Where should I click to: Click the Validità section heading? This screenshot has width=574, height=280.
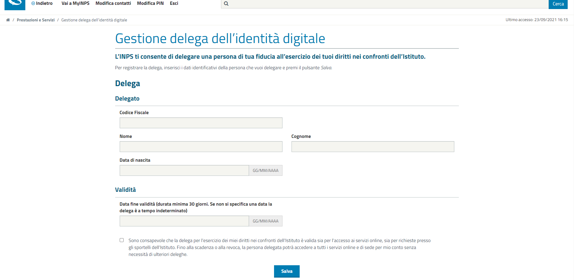[125, 190]
